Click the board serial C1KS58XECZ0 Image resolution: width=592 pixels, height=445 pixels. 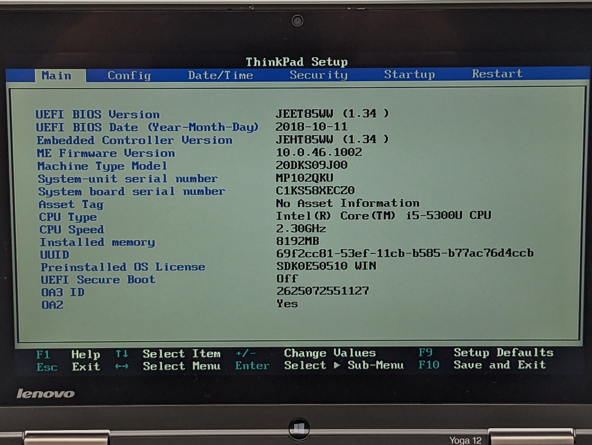coord(315,190)
